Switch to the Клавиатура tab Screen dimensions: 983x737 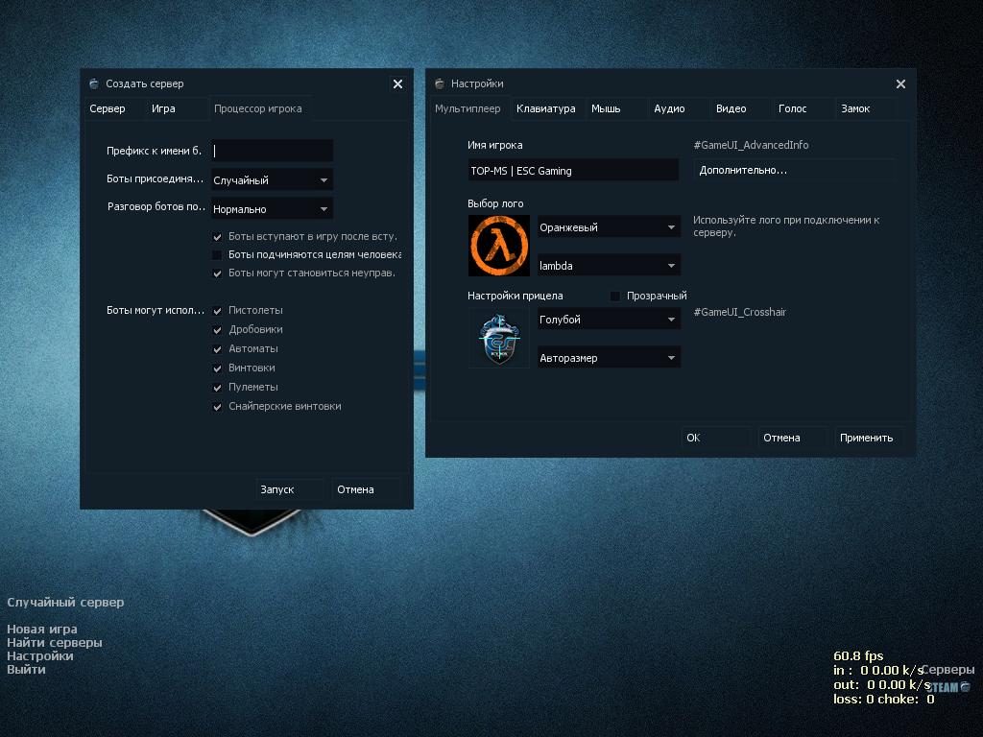545,109
